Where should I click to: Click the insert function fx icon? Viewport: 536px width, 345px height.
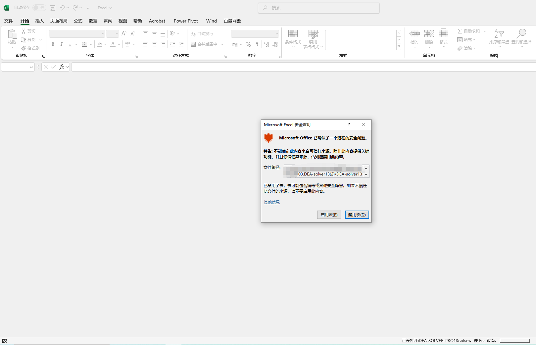click(62, 67)
